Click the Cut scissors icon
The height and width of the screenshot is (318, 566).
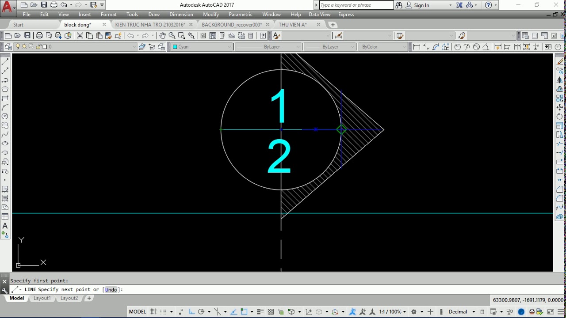tap(80, 36)
